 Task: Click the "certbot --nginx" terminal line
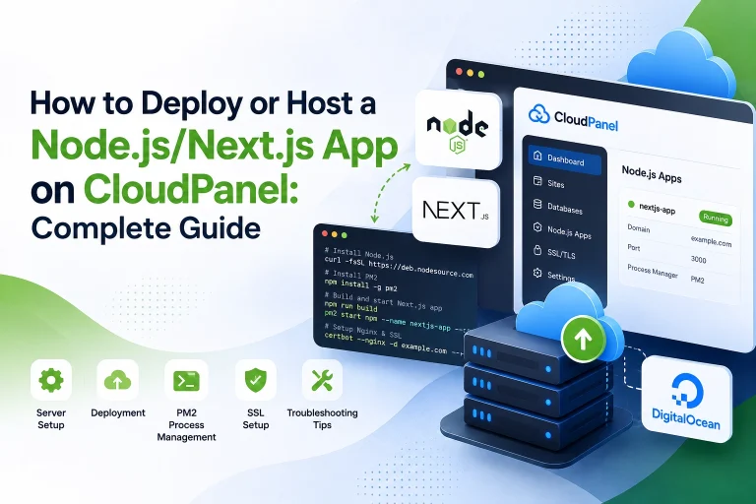click(394, 344)
